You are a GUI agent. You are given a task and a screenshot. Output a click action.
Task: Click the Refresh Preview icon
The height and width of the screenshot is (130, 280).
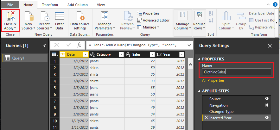pyautogui.click(x=128, y=16)
